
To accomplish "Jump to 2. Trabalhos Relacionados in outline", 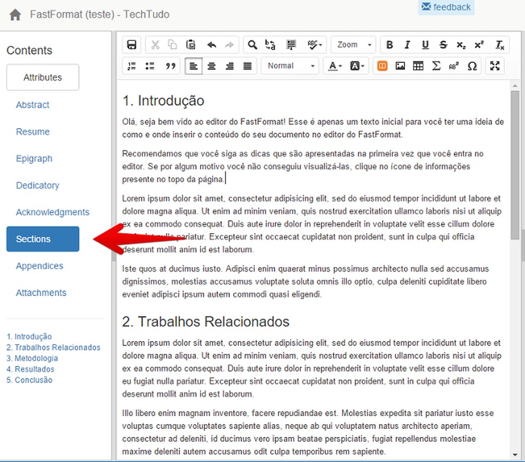I will [53, 347].
